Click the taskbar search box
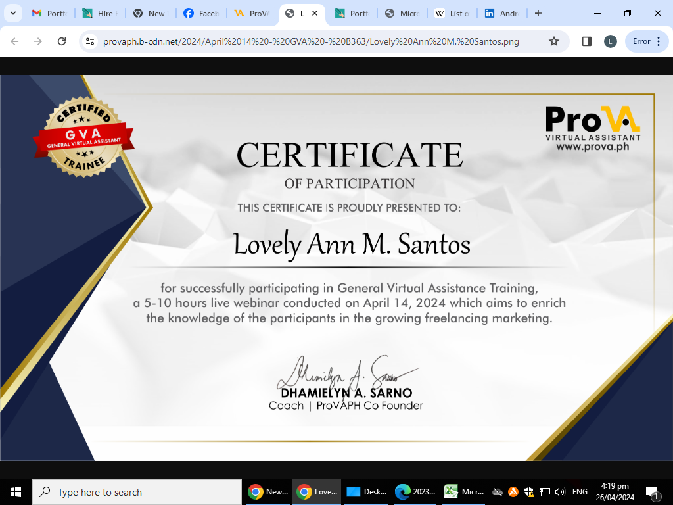This screenshot has width=673, height=505. [137, 492]
